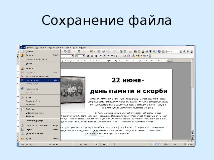The width and height of the screenshot is (214, 160).
Task: Click the Italic (К) formatting icon
Action: point(92,56)
